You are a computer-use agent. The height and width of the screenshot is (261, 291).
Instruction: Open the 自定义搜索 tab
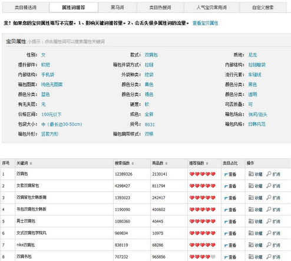263,8
